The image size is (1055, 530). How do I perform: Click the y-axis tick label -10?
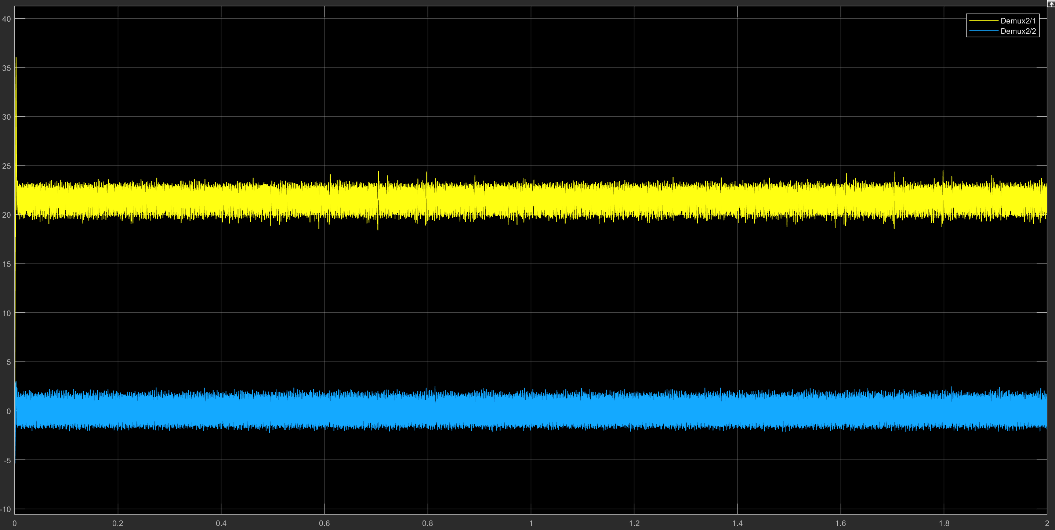6,509
